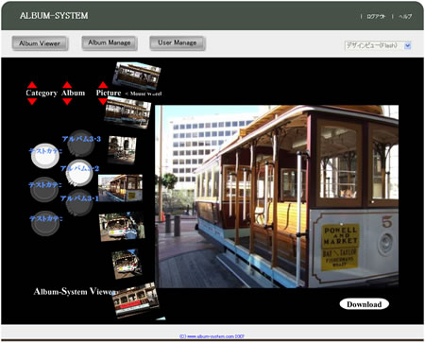Click the red up arrow above Category

[32, 85]
